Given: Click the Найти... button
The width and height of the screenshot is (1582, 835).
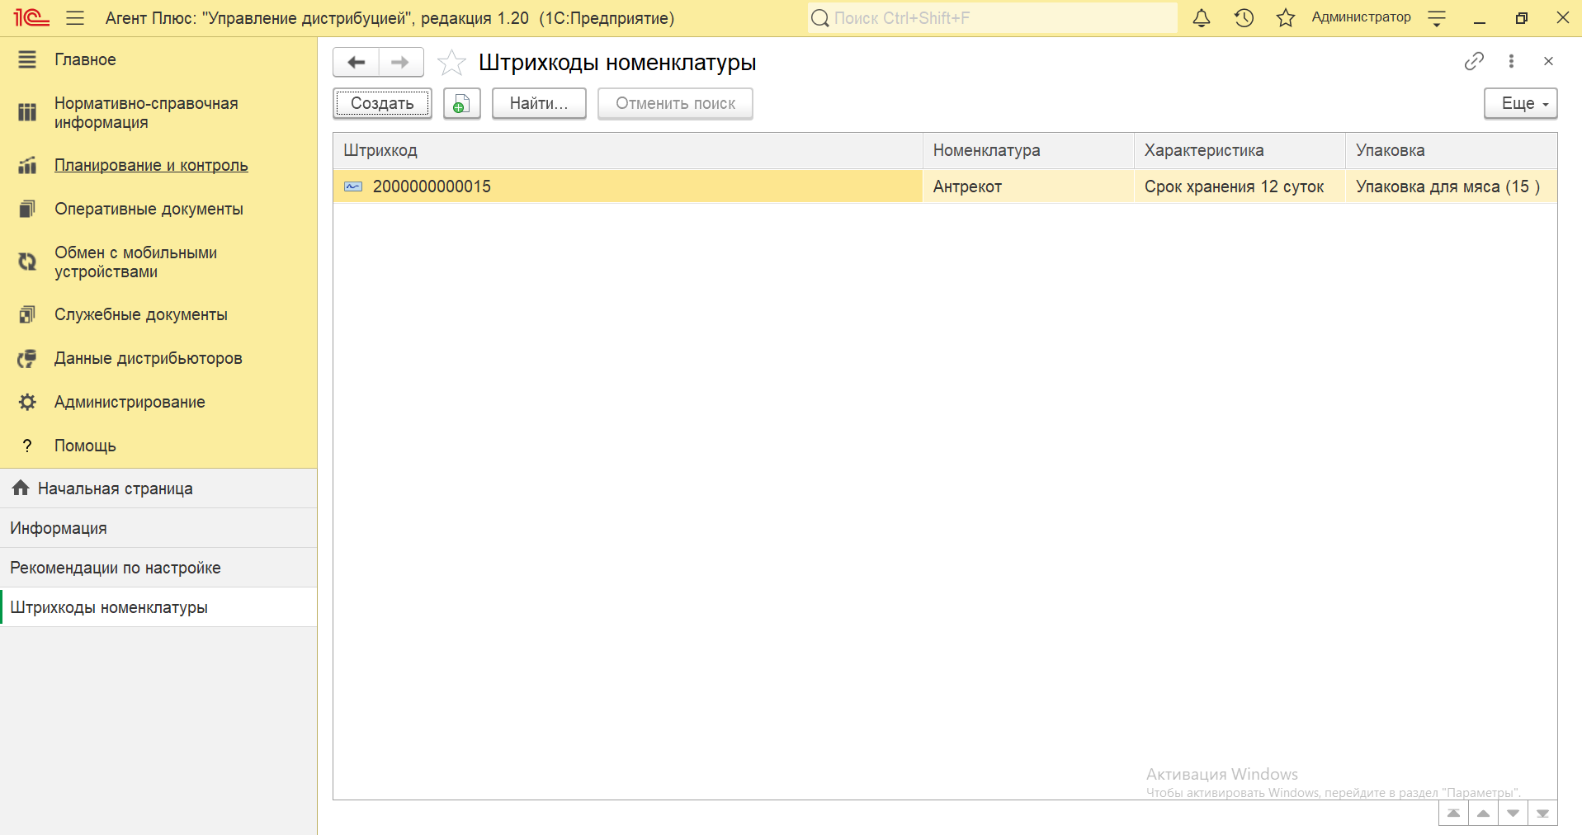Looking at the screenshot, I should tap(538, 104).
